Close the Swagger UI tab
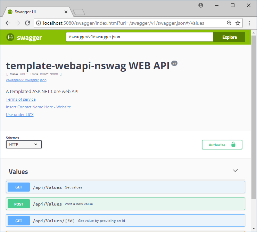This screenshot has width=257, height=232. [x=66, y=12]
